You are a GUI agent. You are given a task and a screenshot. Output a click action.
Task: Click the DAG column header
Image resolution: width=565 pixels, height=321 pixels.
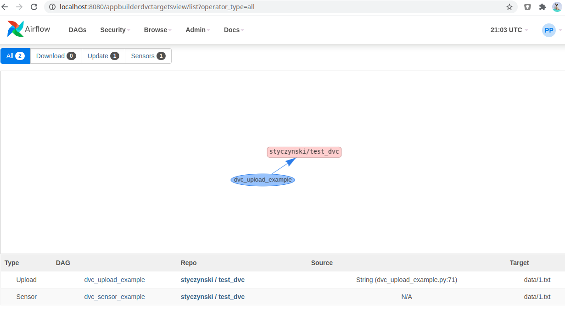pos(63,263)
